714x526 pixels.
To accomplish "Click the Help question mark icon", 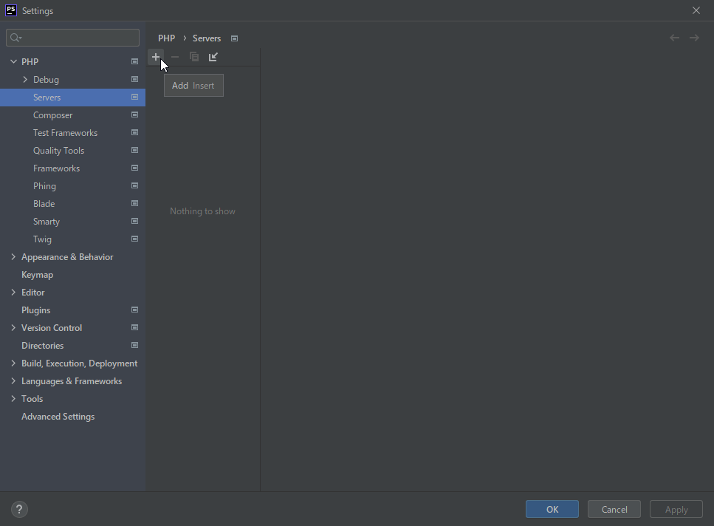I will (20, 509).
